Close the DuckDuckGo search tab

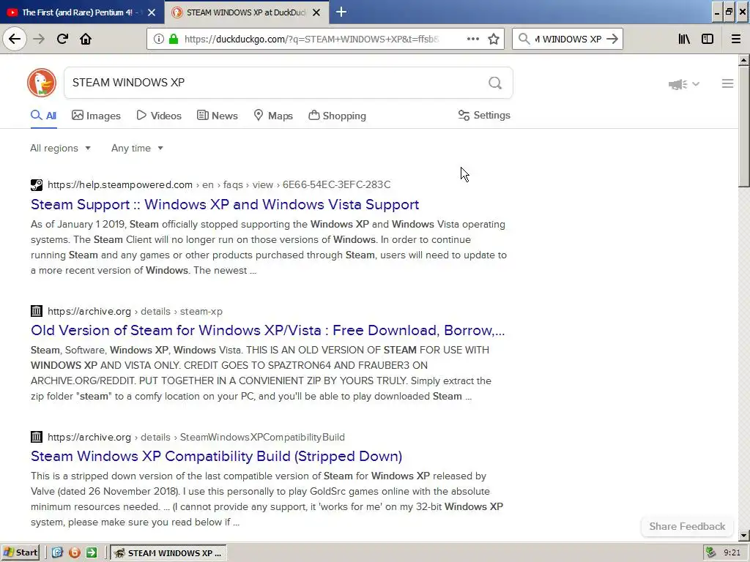pos(316,12)
